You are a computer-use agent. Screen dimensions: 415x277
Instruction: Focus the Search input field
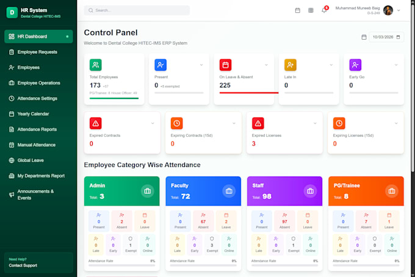pos(137,10)
